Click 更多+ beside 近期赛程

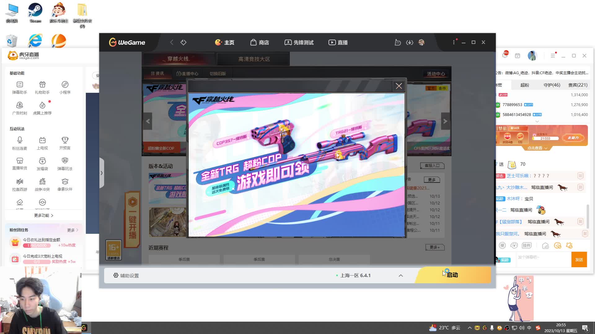coord(435,247)
